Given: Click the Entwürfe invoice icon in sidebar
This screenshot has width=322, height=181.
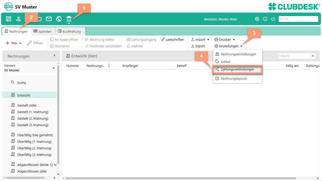Looking at the screenshot, I should [x=13, y=95].
